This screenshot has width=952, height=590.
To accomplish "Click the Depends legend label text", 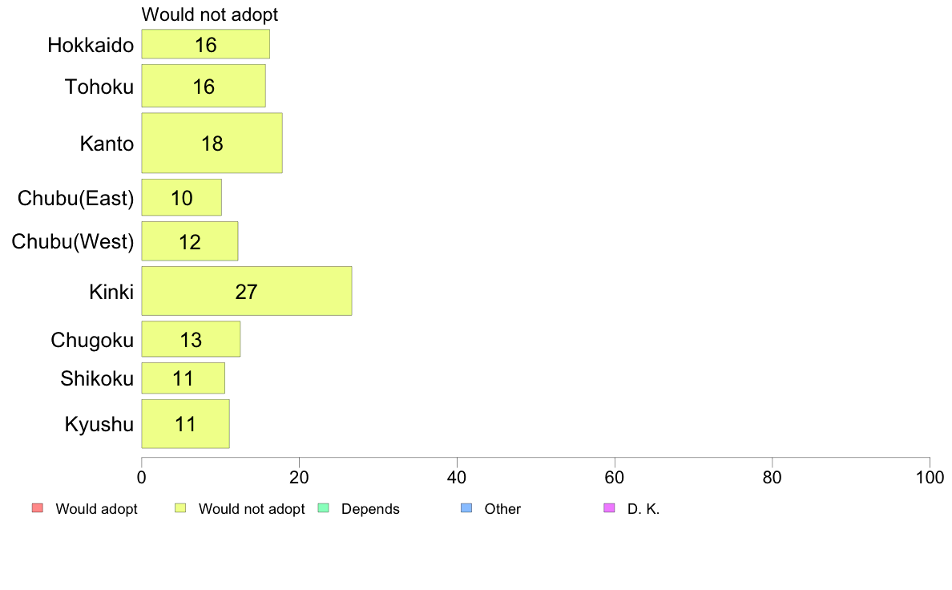I will (x=370, y=508).
